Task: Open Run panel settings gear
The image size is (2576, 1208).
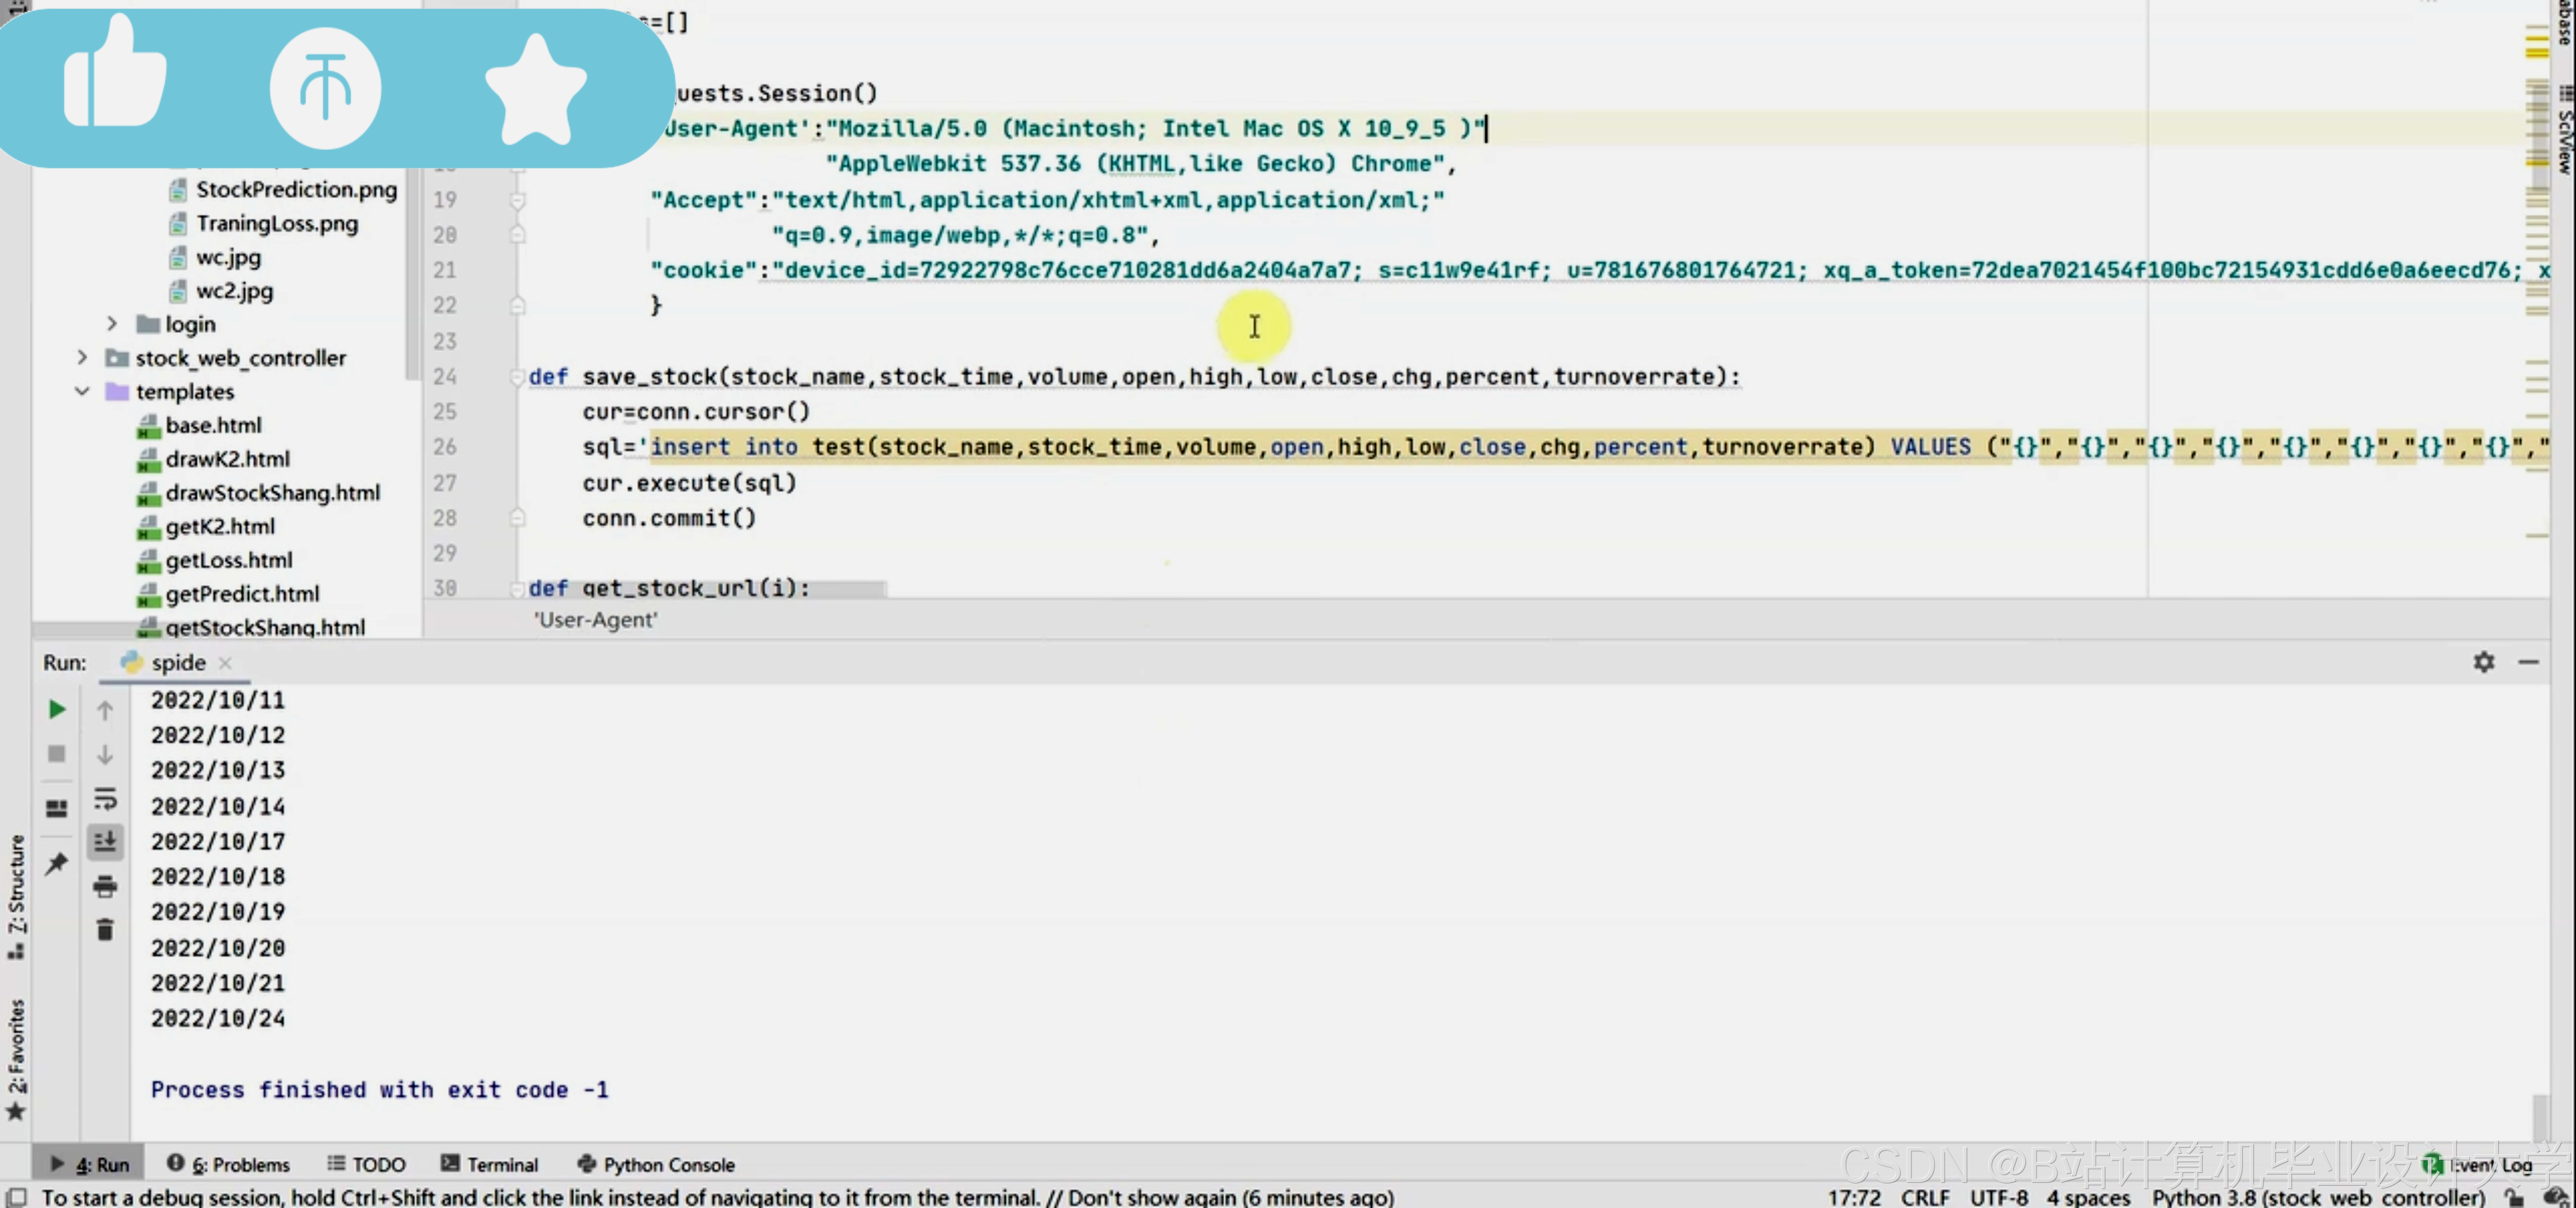Action: (2483, 662)
